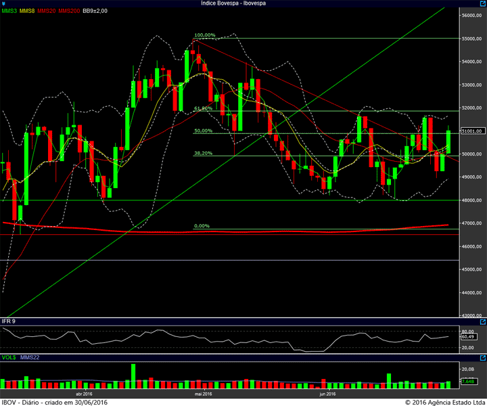This screenshot has width=487, height=406.
Task: Click the 52000,00 price axis label
Action: coord(471,108)
